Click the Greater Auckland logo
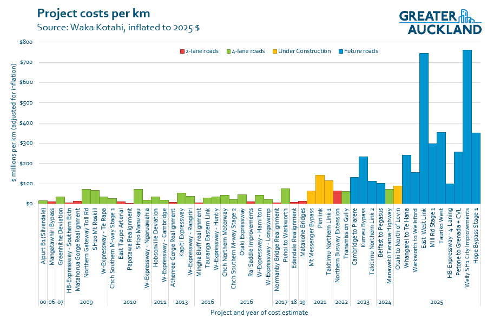487x325 pixels. [x=440, y=22]
